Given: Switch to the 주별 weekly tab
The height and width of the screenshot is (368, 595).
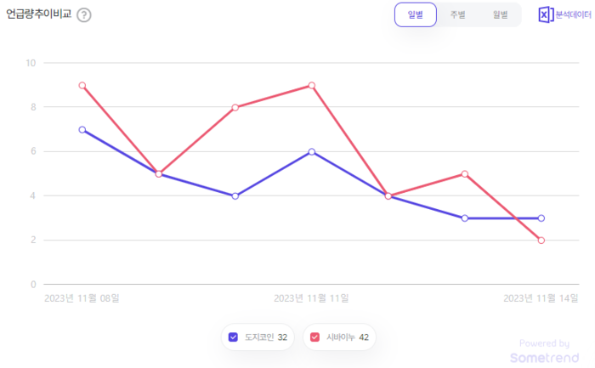Looking at the screenshot, I should tap(457, 14).
